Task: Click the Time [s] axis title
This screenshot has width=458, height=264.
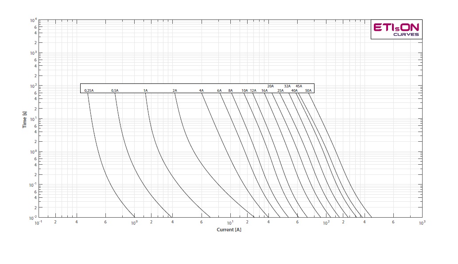Action: [25, 119]
